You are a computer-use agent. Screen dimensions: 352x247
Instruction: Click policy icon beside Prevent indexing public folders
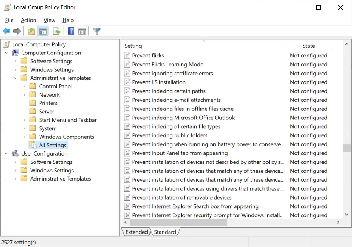127,135
